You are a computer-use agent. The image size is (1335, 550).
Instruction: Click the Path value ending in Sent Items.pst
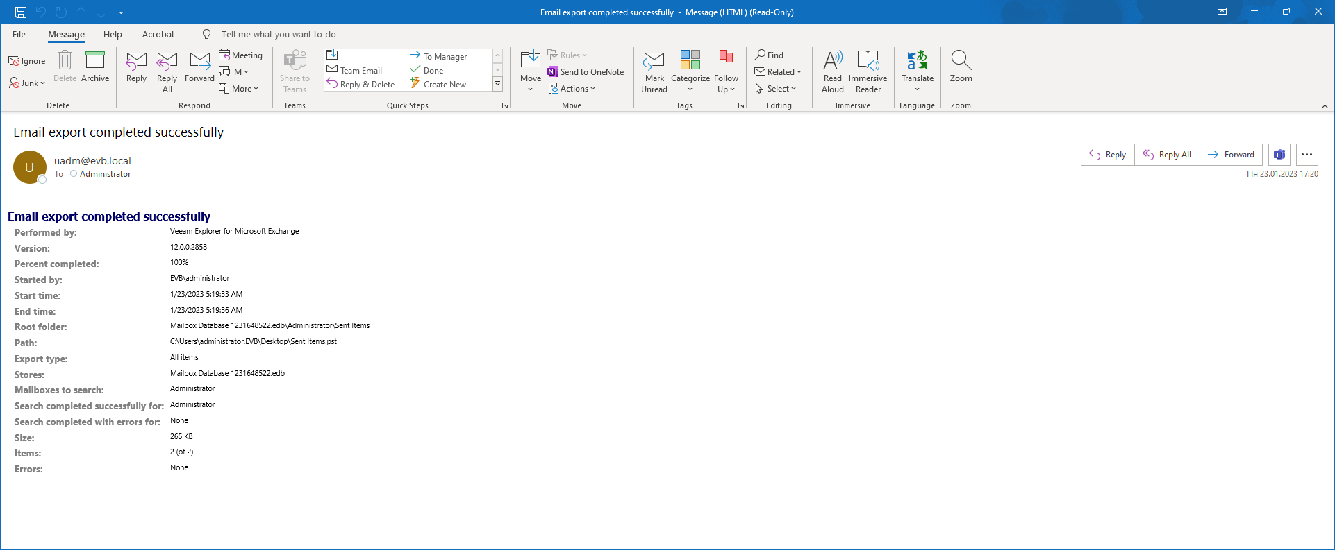pos(254,341)
